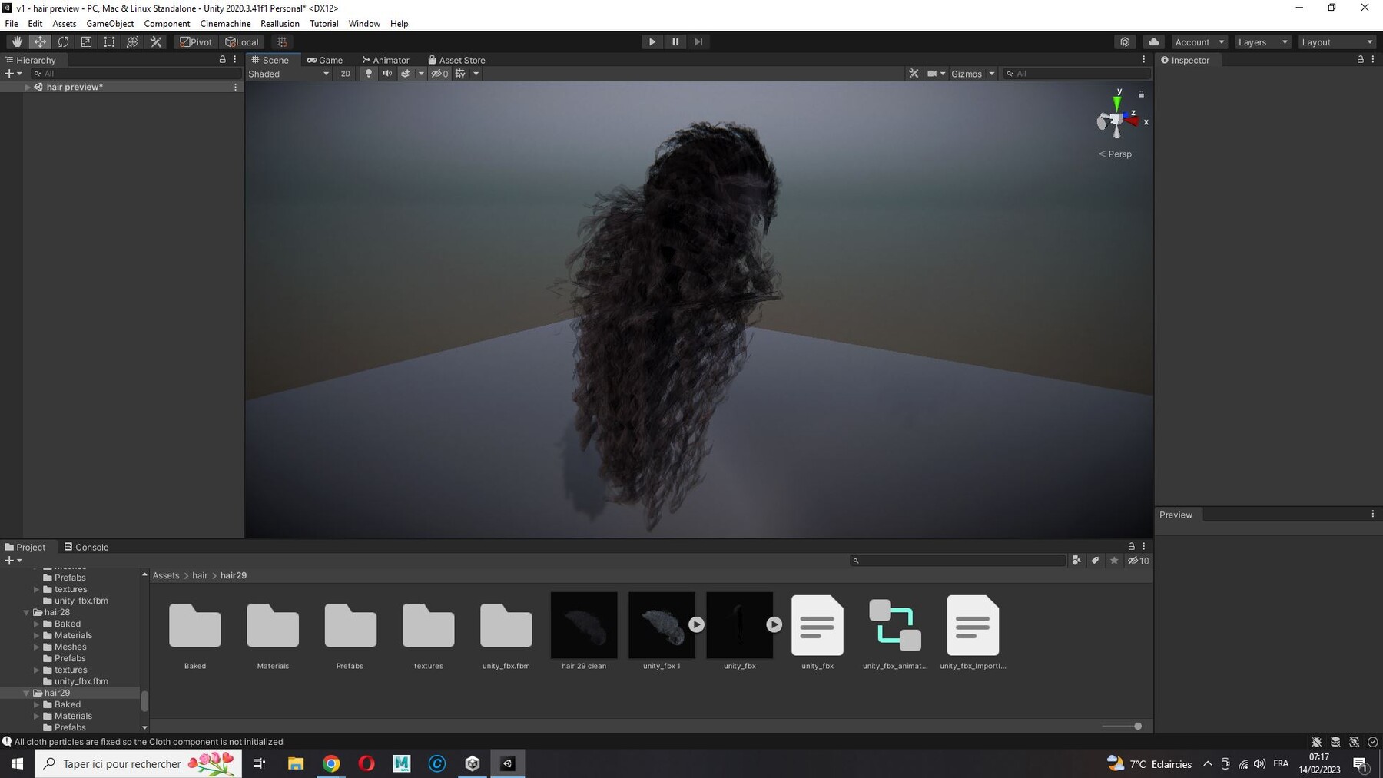This screenshot has width=1383, height=778.
Task: Collapse the hair29 folder in Project tree
Action: pos(26,693)
